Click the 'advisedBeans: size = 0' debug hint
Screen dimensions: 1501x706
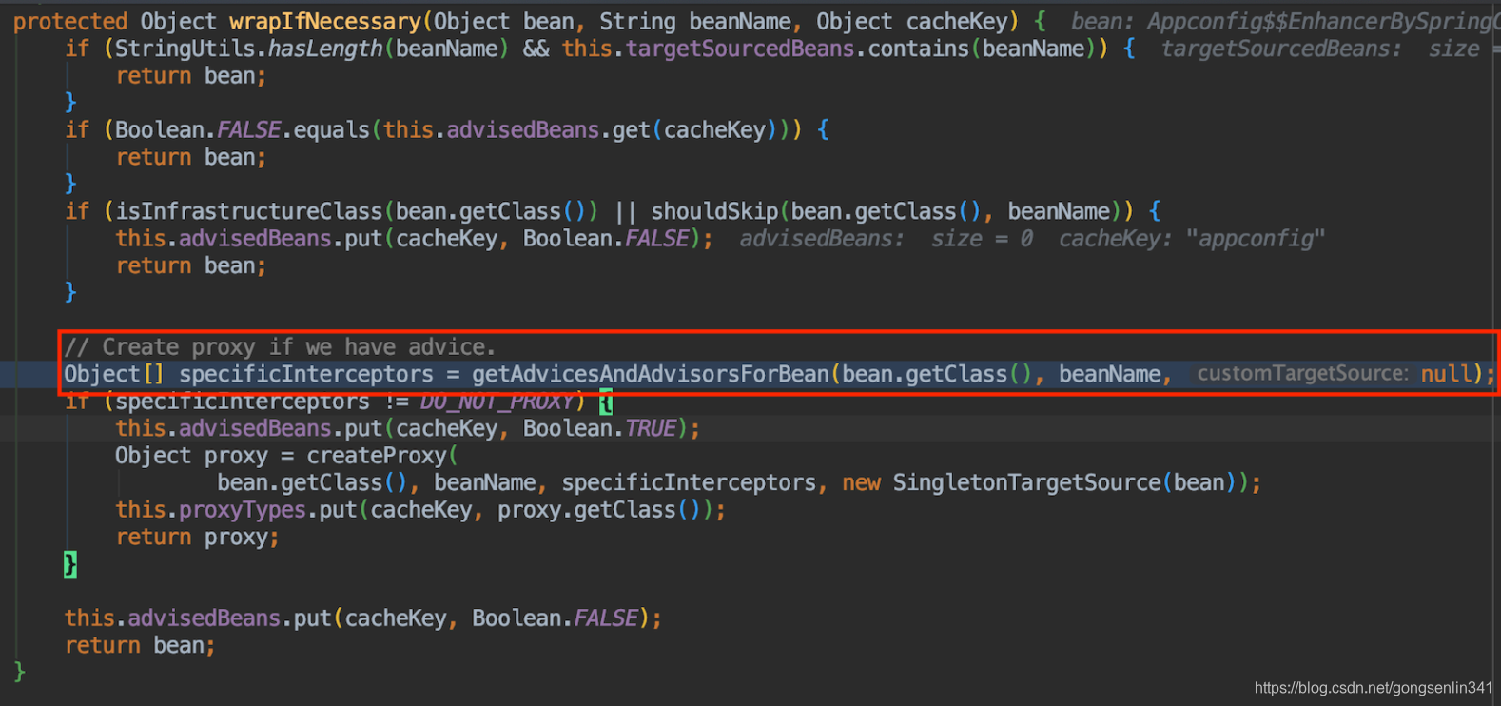coord(887,239)
